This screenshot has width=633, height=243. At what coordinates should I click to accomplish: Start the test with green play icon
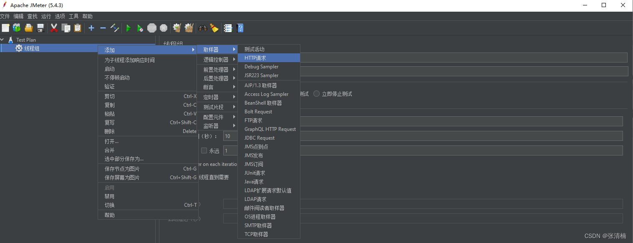click(129, 28)
